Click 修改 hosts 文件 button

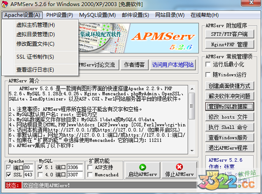(229, 117)
